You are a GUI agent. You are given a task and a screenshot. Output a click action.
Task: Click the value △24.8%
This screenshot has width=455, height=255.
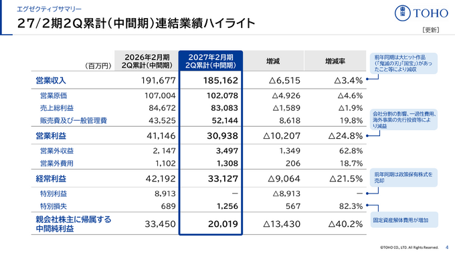[345, 136]
